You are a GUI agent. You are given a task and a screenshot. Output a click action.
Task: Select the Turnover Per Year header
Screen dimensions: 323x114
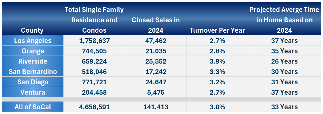tap(217, 31)
